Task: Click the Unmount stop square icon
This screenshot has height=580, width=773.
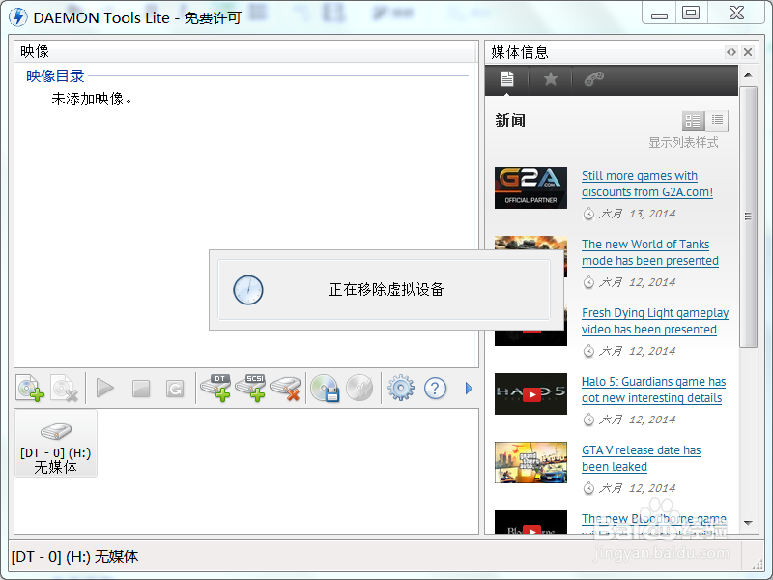Action: 141,389
